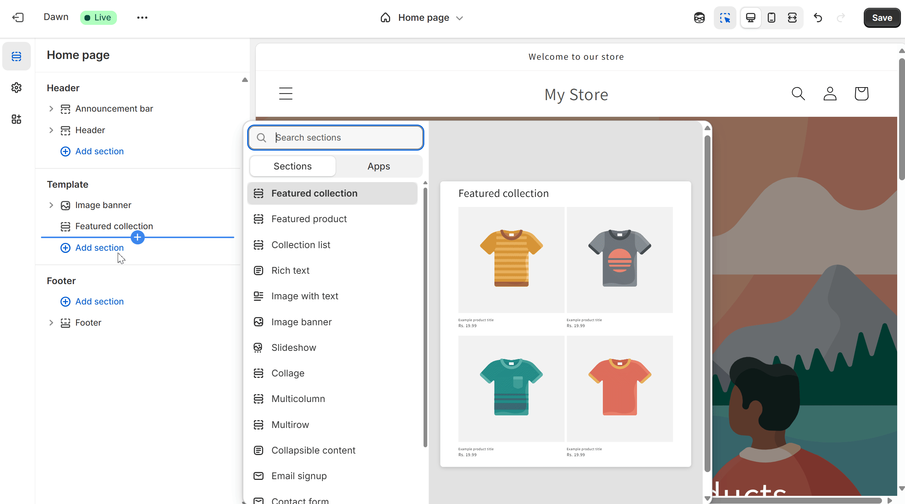Toggle the section inspector selection tool
The width and height of the screenshot is (905, 504).
(x=725, y=17)
